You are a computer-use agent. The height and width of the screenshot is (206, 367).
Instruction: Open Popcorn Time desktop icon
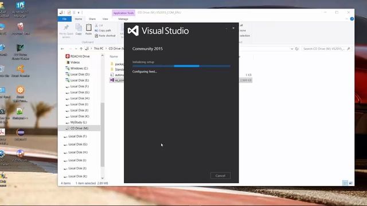point(21,29)
